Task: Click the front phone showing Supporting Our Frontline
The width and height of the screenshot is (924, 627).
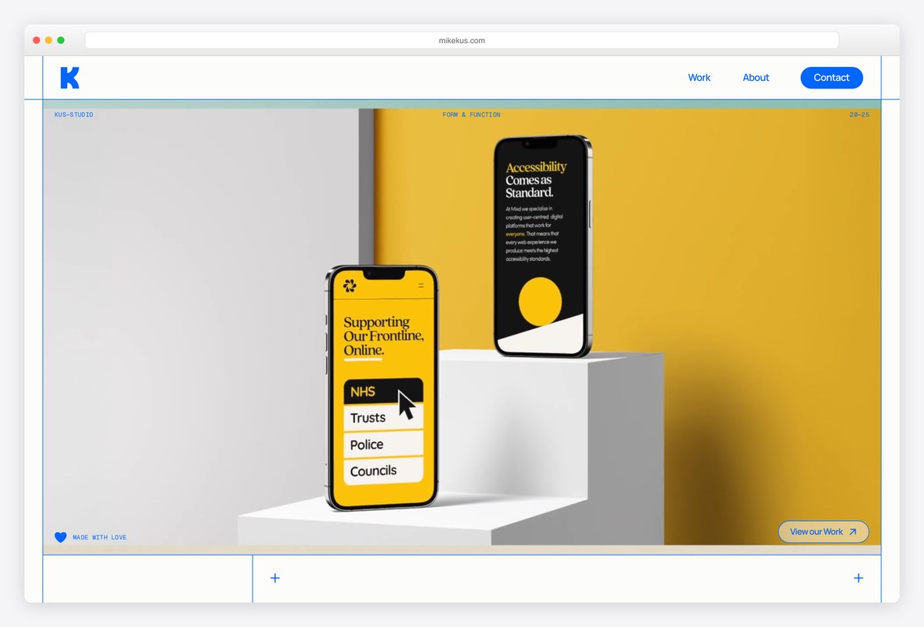Action: [383, 387]
